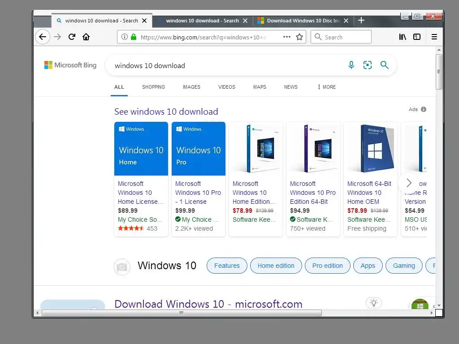Screen dimensions: 459x344
Task: Select the Gaming filter chip
Action: tap(404, 266)
